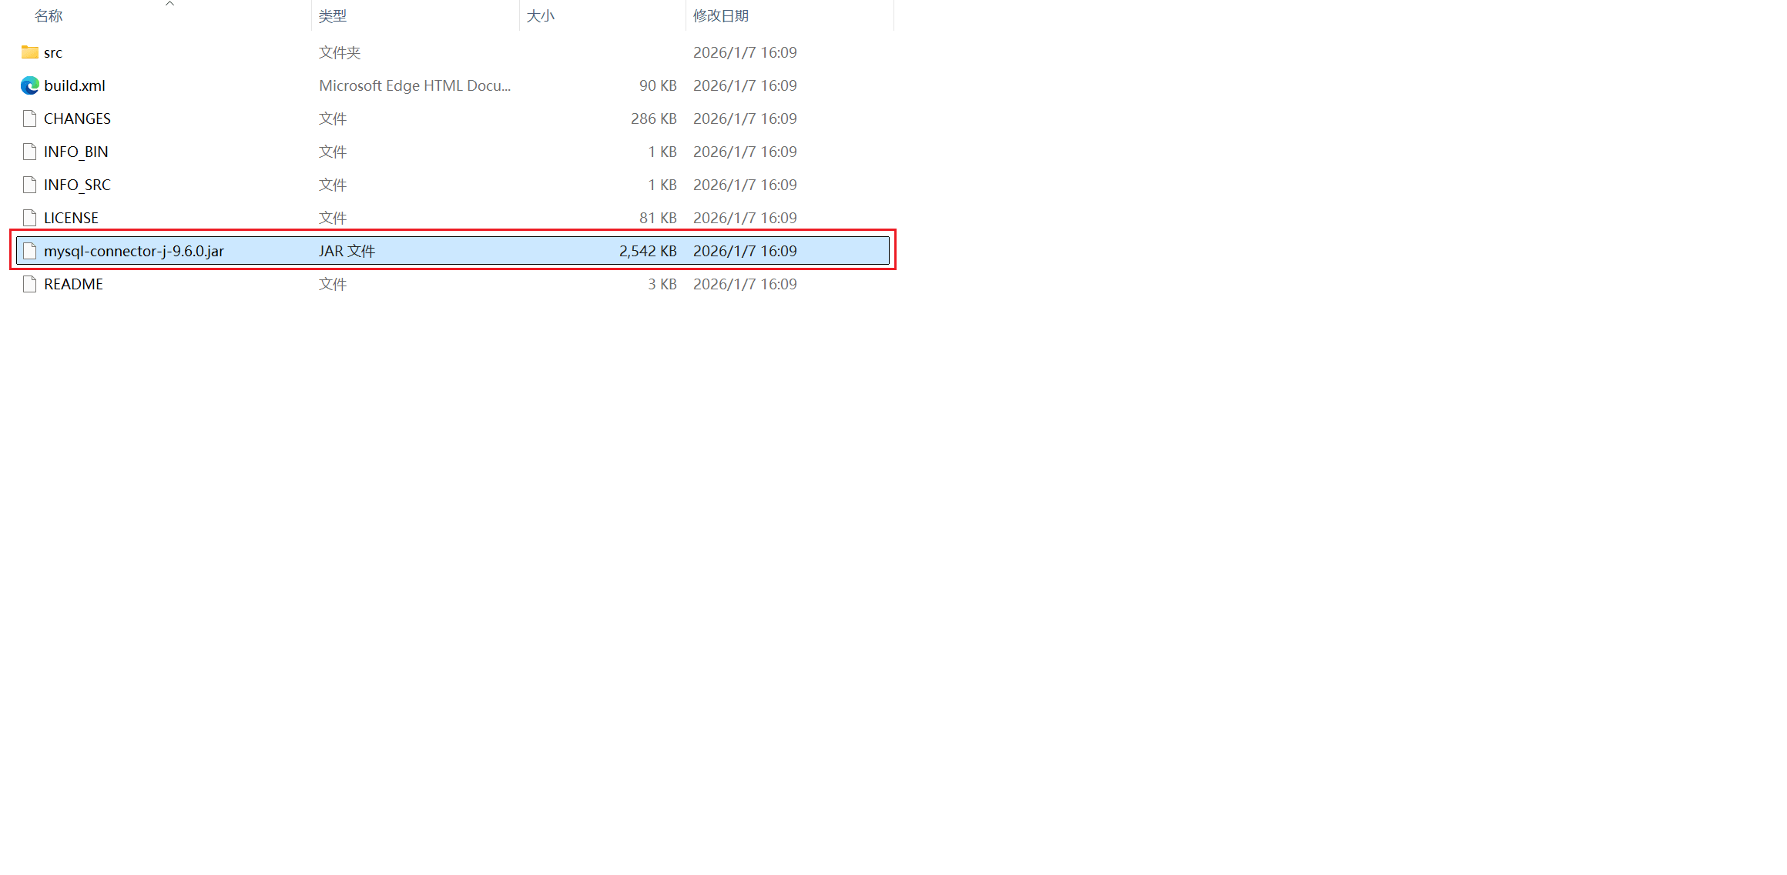
Task: Click the sort arrow above 名称
Action: 169,4
